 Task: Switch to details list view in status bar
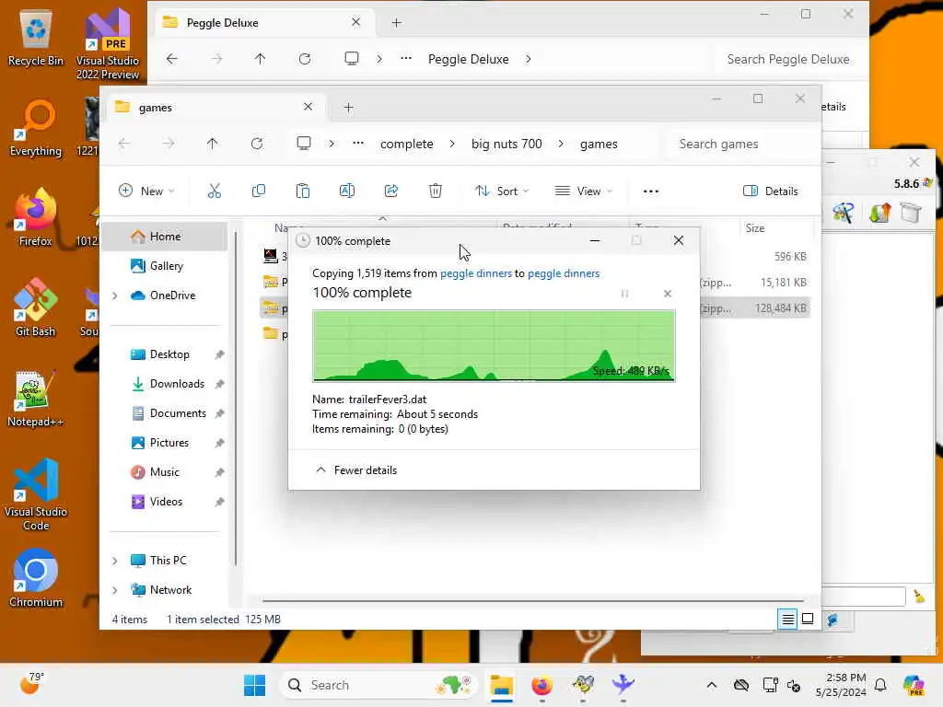click(788, 619)
